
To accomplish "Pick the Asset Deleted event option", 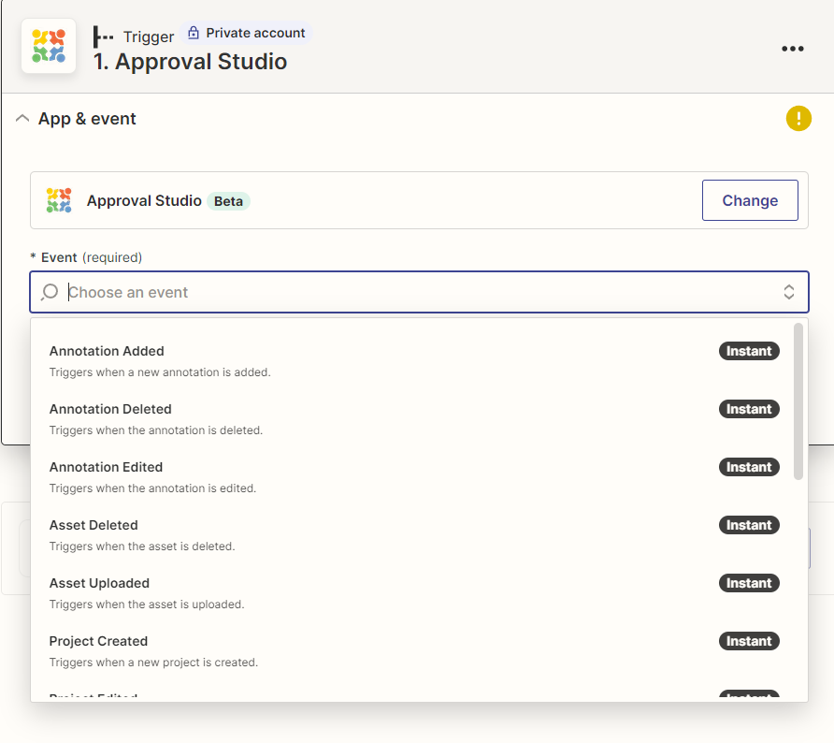I will tap(93, 526).
